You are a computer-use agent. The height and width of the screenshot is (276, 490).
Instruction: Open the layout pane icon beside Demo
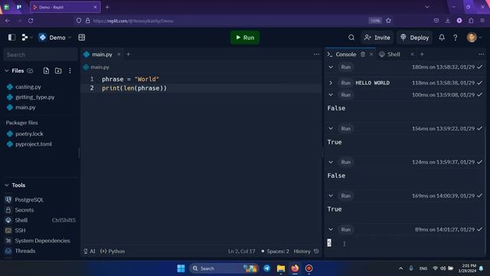point(82,38)
